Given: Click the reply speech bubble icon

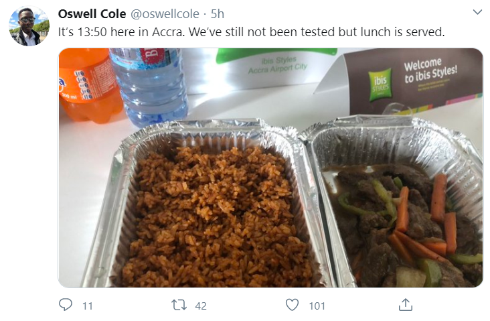Looking at the screenshot, I should 66,305.
